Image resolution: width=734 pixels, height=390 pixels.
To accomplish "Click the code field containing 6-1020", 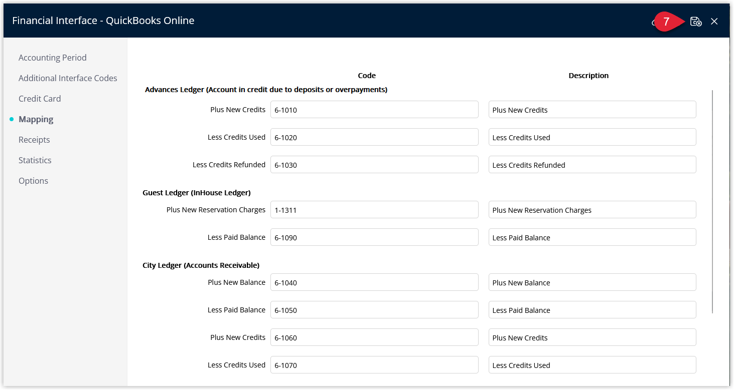I will pyautogui.click(x=374, y=137).
